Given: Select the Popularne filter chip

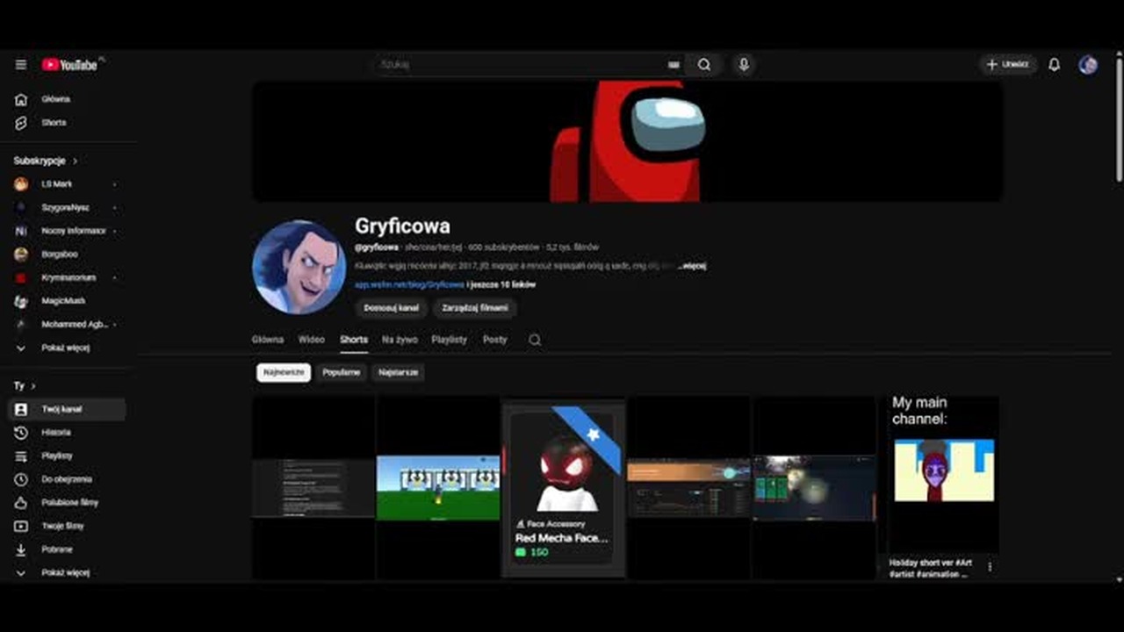Looking at the screenshot, I should coord(341,372).
